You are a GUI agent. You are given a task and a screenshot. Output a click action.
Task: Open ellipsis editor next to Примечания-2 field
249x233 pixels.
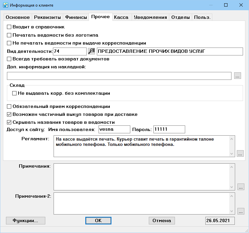point(241,211)
